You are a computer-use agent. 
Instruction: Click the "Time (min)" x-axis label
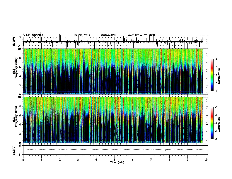pos(117,162)
